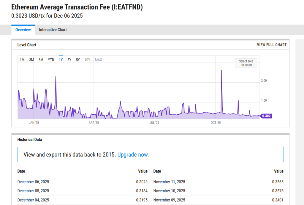
Task: Open VIEW FULL CHART
Action: tap(272, 45)
